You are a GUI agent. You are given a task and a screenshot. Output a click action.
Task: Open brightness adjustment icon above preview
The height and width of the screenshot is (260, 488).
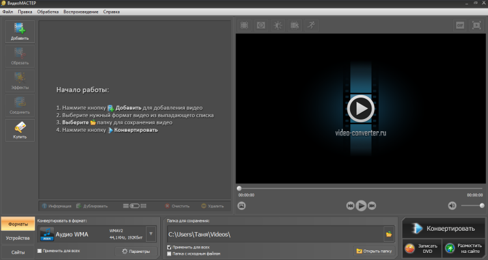278,25
